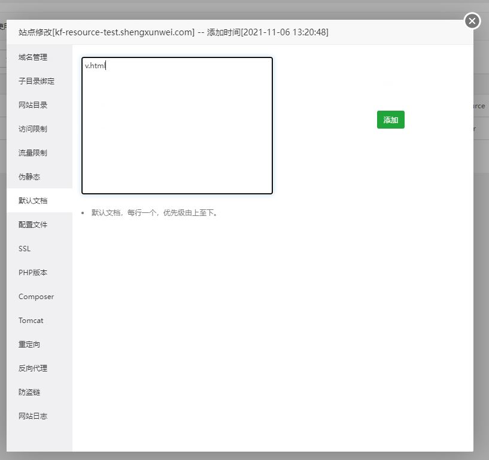This screenshot has height=460, width=489.
Task: Switch to the 默认文档 tab
Action: [x=33, y=200]
